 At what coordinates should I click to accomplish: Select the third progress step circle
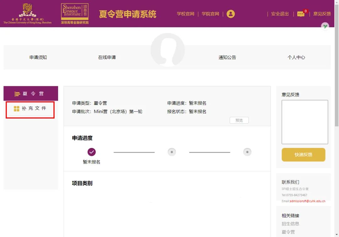(x=247, y=152)
